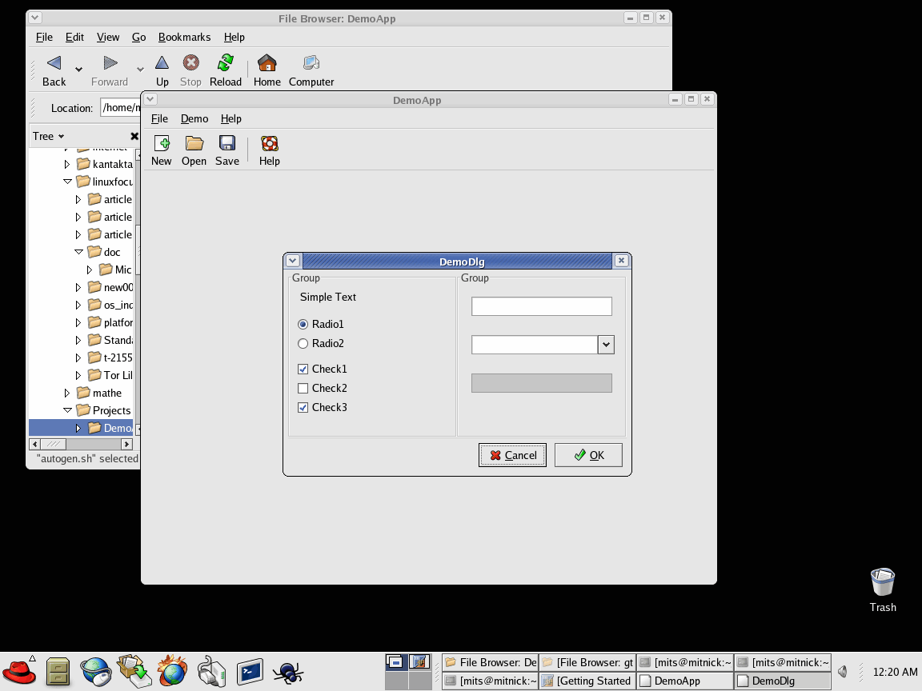Open the Demo menu in DemoApp

pyautogui.click(x=194, y=118)
